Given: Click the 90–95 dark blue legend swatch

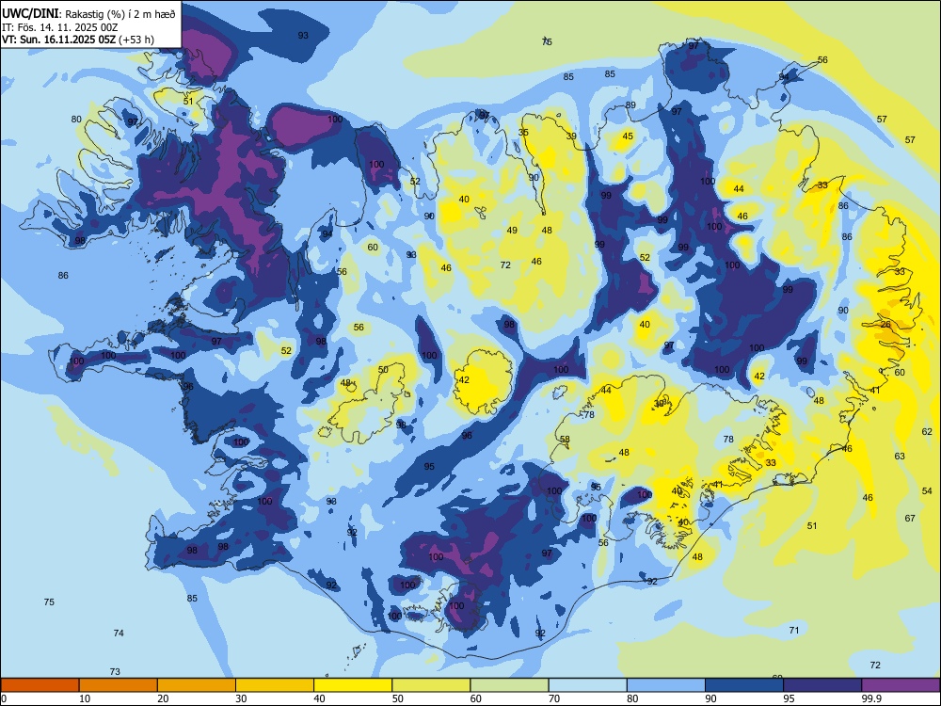Looking at the screenshot, I should 744,685.
